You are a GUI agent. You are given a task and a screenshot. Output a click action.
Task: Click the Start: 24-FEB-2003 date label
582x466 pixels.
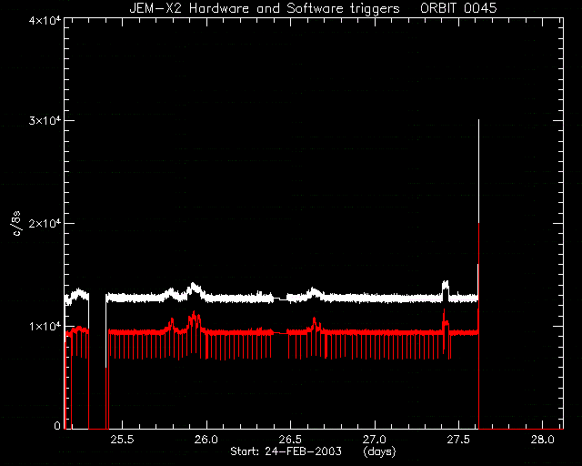286,451
